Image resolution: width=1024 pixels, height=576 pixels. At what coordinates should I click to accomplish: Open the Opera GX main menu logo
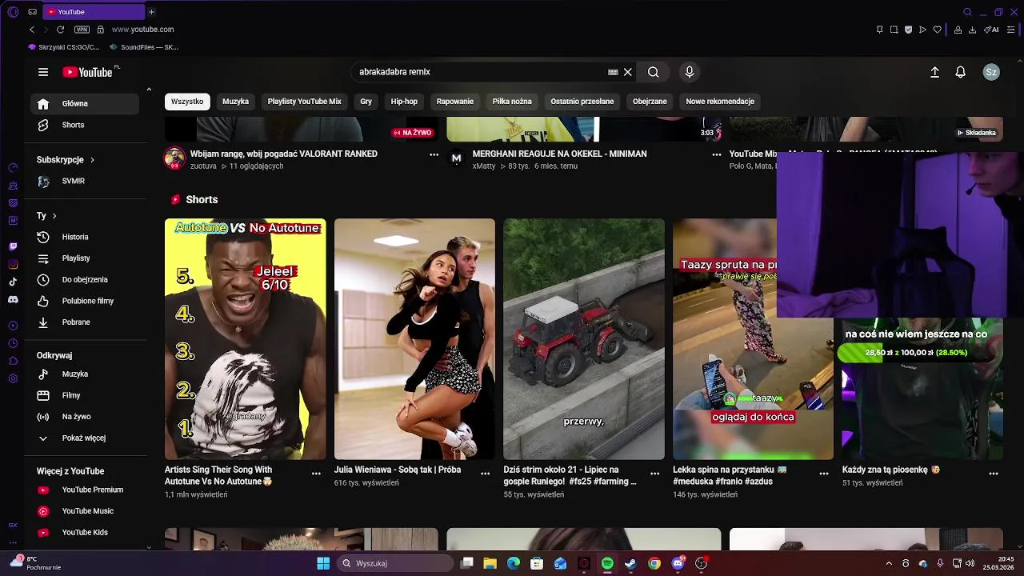[13, 12]
